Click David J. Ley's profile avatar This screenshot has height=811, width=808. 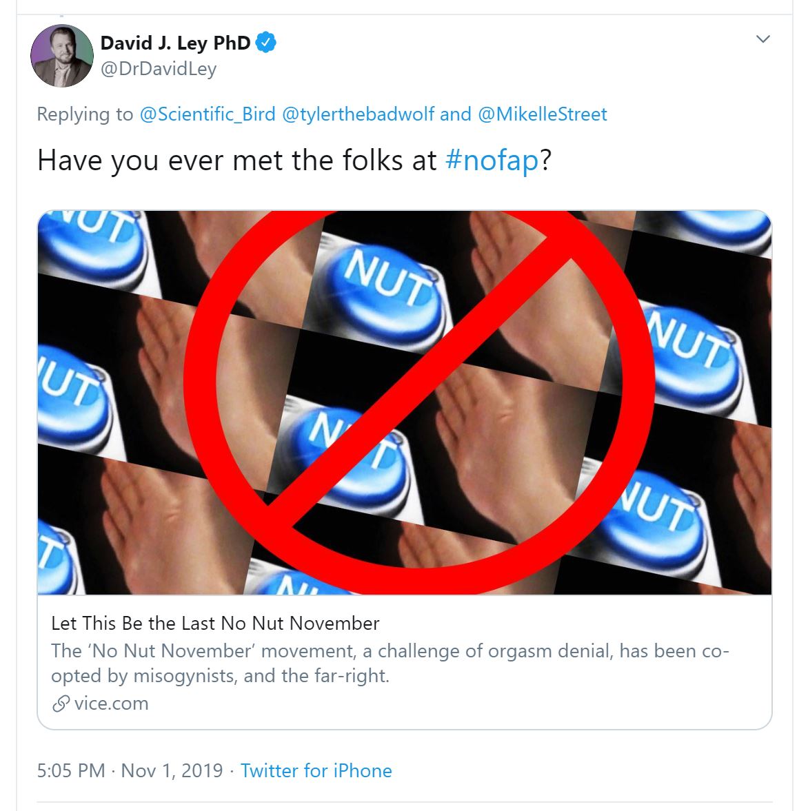[x=61, y=56]
